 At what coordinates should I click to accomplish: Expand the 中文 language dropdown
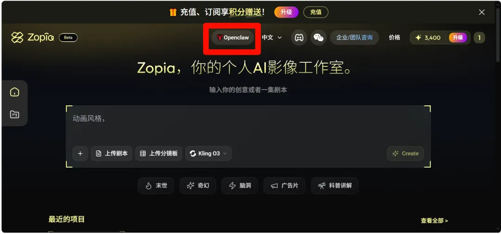[272, 38]
